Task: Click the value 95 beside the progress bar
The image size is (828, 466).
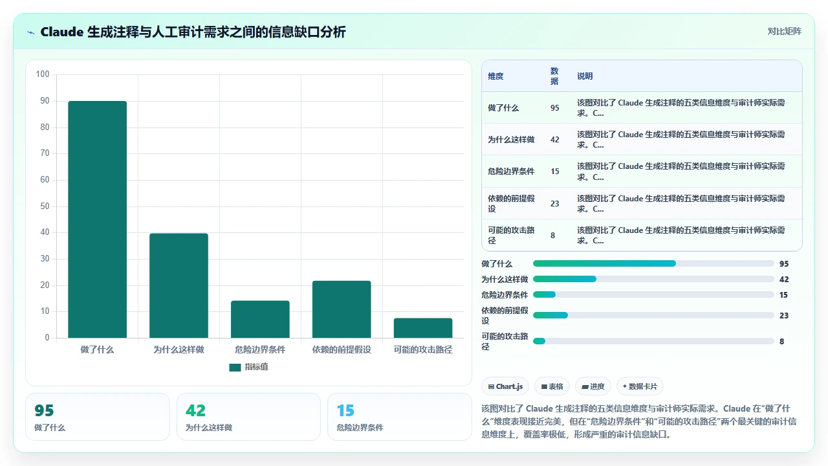Action: point(784,263)
